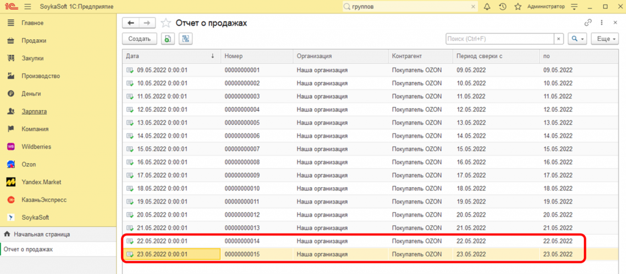Open the hamburger main menu icon
Viewport: 626px width, 274px height.
(x=29, y=7)
